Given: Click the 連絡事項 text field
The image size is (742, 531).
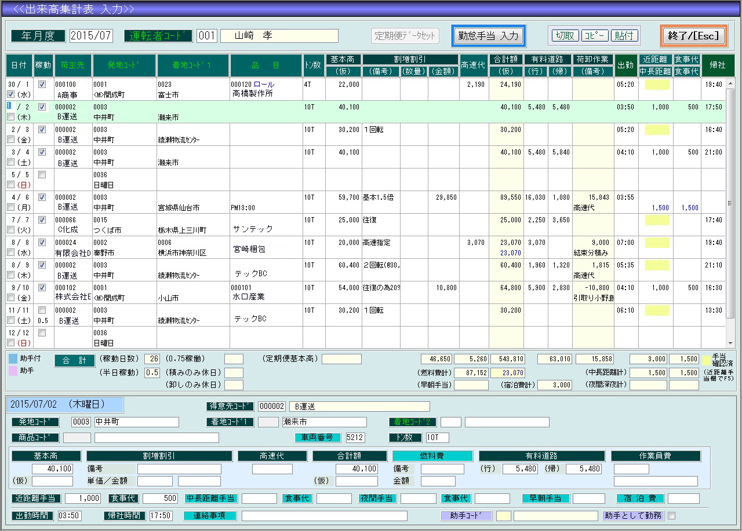Looking at the screenshot, I should coord(324,515).
